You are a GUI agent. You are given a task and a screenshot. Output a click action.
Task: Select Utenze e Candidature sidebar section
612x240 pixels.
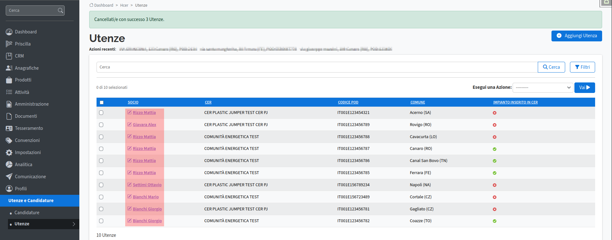pyautogui.click(x=40, y=201)
